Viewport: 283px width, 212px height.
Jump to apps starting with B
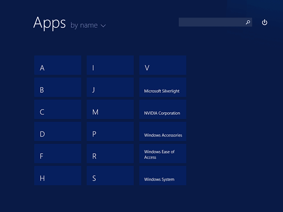coord(58,87)
